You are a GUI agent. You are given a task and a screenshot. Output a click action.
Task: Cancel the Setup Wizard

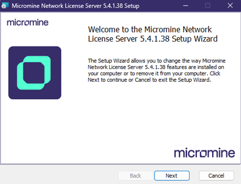[x=216, y=176]
